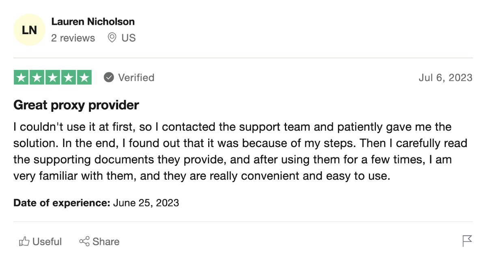Click the thumbs-up icon beside Useful
The height and width of the screenshot is (258, 487).
tap(24, 241)
